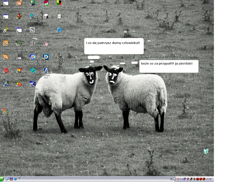Open the Recycle Bin (Kosz) icon

tap(206, 151)
